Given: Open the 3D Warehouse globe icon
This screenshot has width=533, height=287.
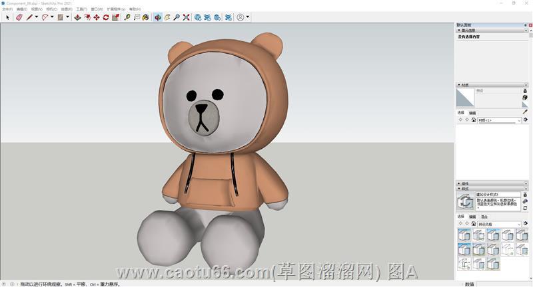Looking at the screenshot, I should click(x=198, y=17).
